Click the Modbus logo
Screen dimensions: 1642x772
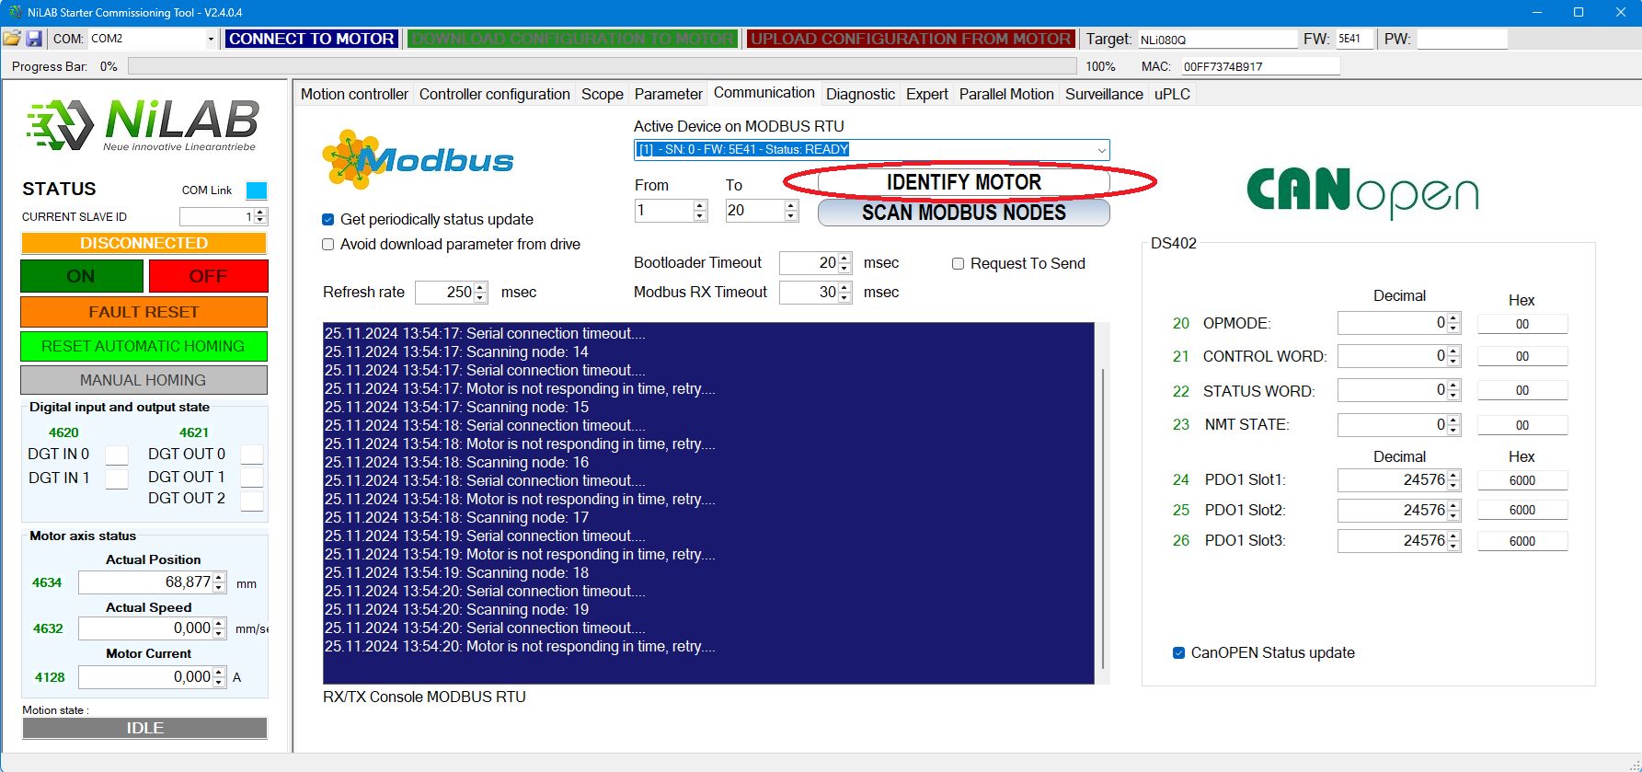(x=418, y=159)
